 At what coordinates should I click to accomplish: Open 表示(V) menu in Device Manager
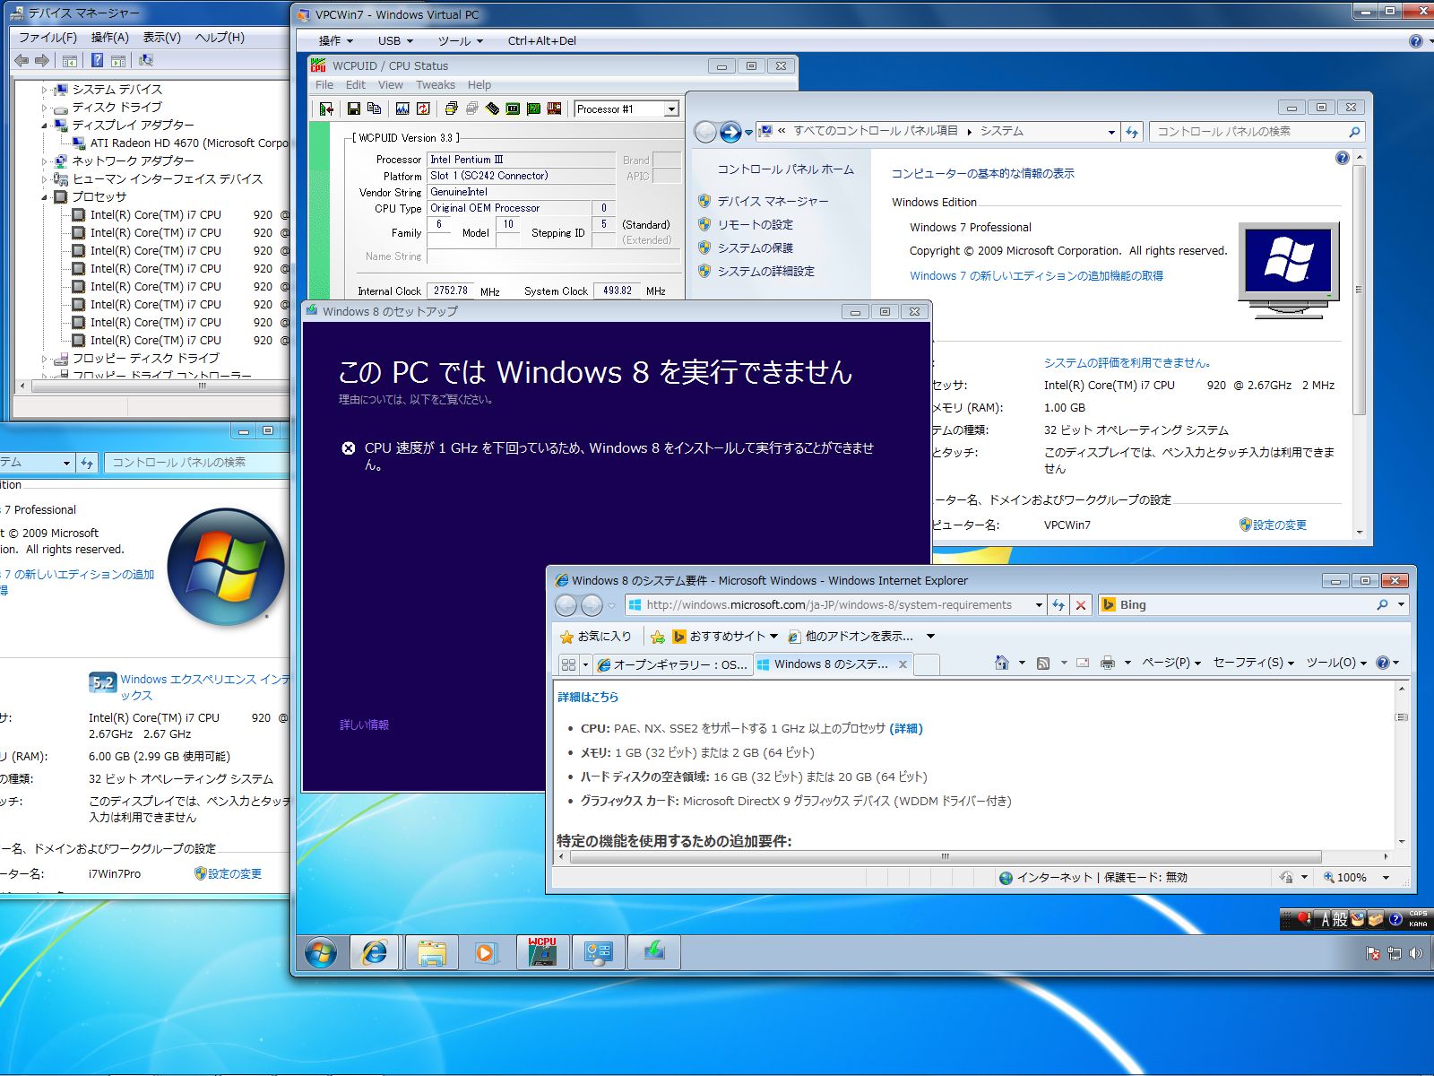(161, 37)
